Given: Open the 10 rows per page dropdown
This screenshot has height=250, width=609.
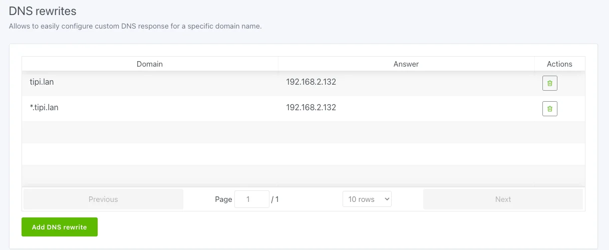Looking at the screenshot, I should (367, 199).
